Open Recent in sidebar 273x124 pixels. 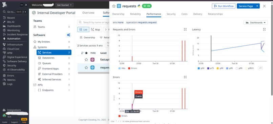[x=11, y=18]
